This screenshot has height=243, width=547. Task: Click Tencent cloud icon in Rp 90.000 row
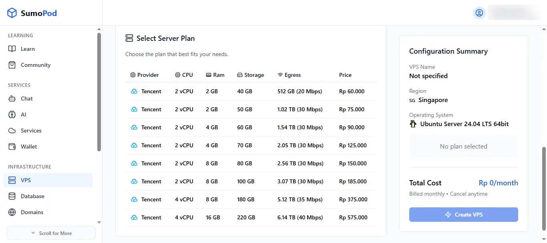[x=134, y=127]
